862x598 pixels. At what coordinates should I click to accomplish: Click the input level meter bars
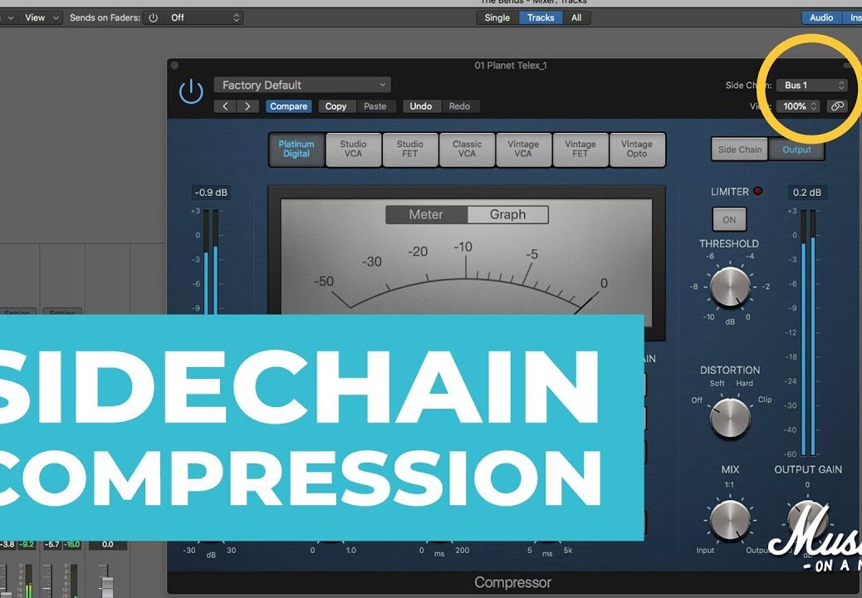click(x=211, y=262)
